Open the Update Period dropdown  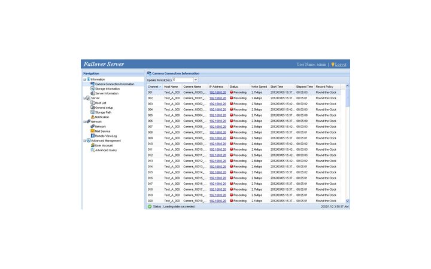point(195,80)
